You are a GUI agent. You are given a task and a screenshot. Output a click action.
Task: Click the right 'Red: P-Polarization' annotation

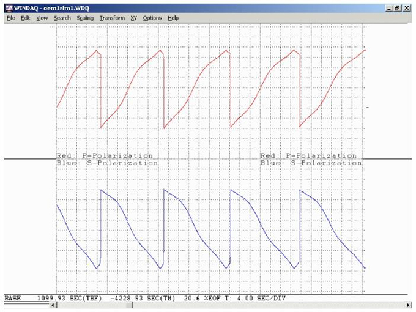pyautogui.click(x=308, y=156)
